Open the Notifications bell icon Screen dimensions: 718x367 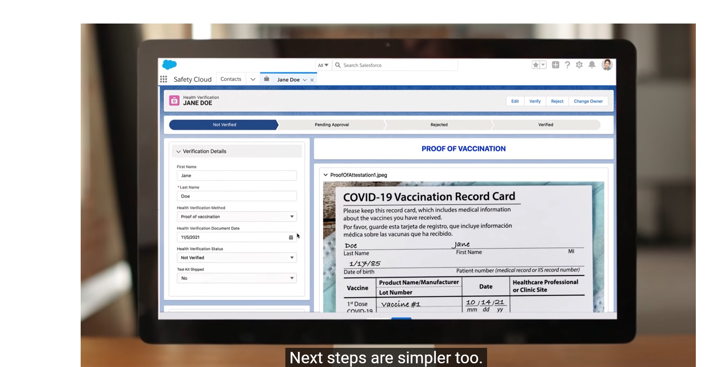tap(592, 65)
